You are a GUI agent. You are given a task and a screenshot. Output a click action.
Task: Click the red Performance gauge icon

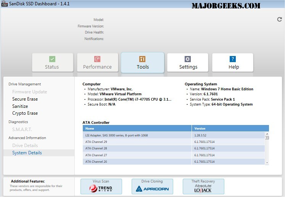pyautogui.click(x=97, y=59)
